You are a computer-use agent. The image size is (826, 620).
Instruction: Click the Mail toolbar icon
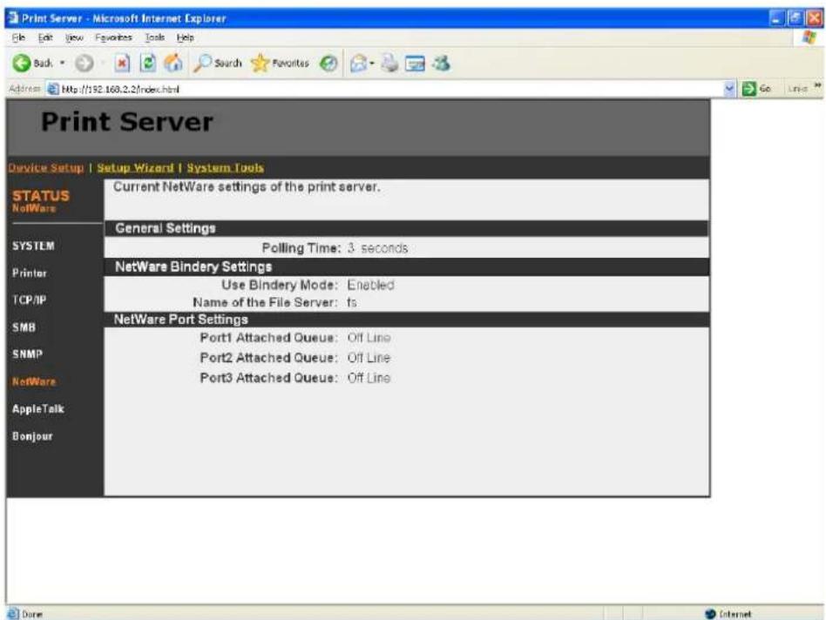point(358,64)
